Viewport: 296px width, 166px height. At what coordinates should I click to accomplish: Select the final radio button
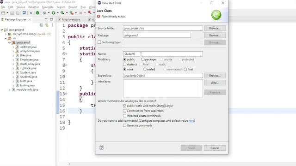tap(185, 69)
